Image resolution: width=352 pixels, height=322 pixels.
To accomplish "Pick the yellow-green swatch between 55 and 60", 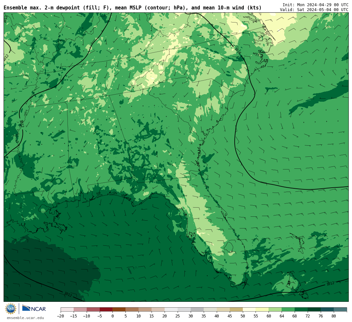I will point(262,310).
